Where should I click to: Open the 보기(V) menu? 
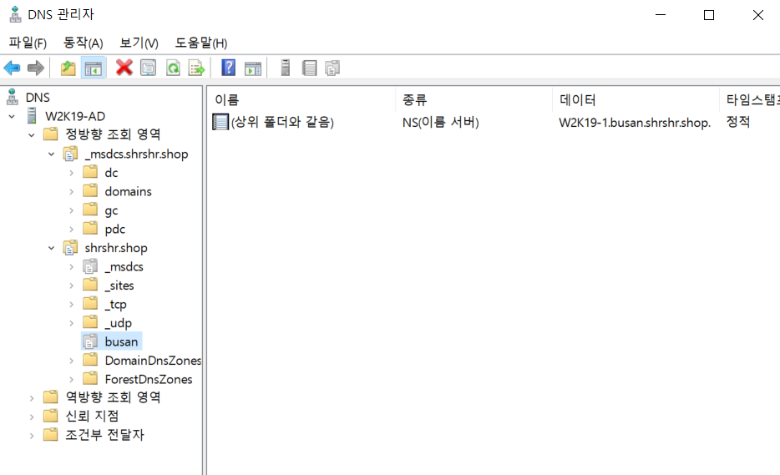coord(139,43)
